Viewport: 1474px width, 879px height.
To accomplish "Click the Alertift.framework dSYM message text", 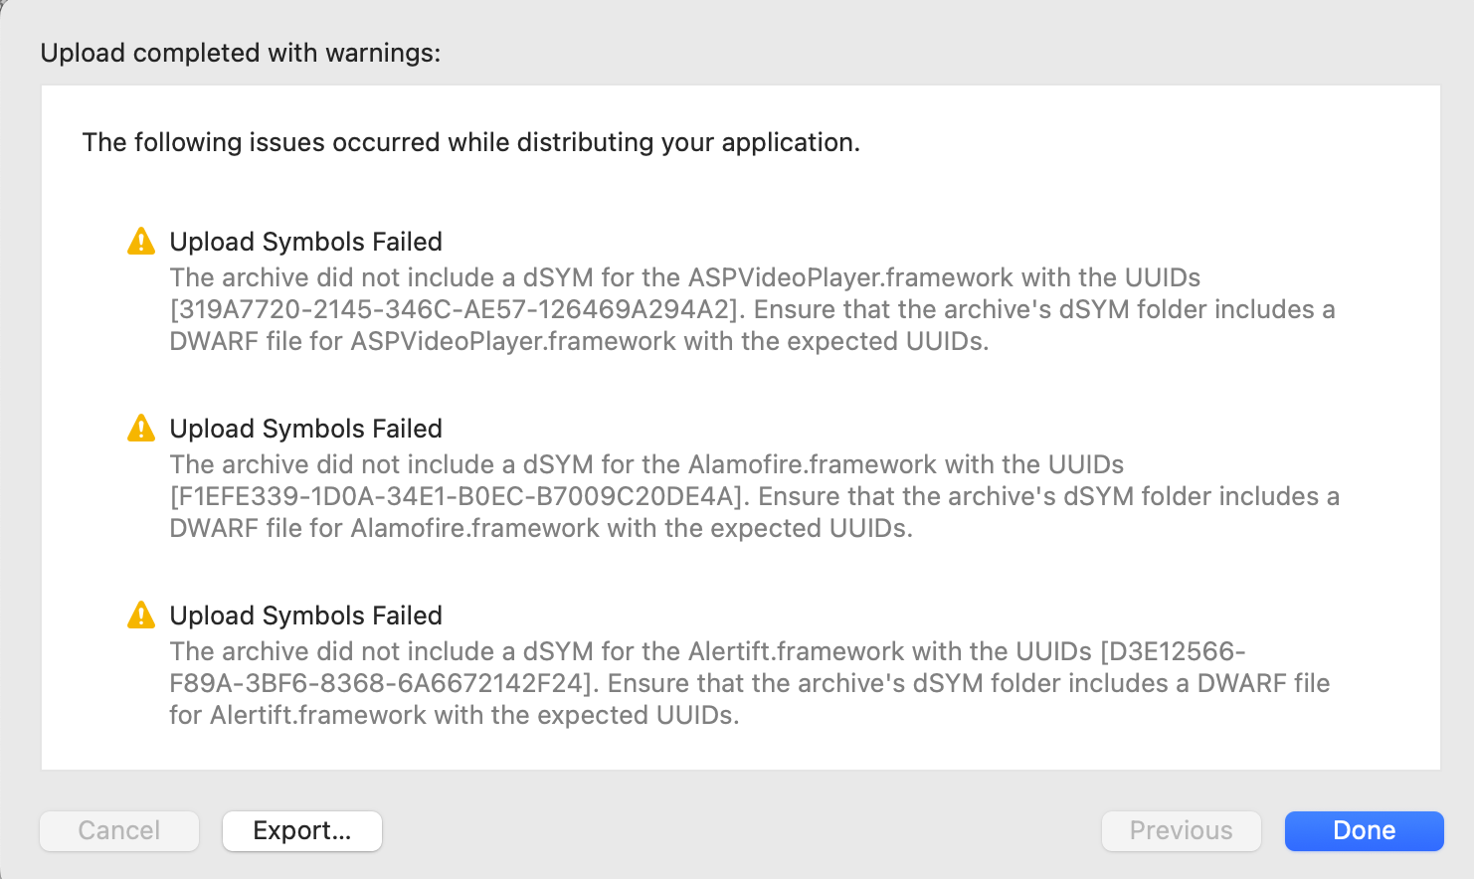I will [750, 683].
